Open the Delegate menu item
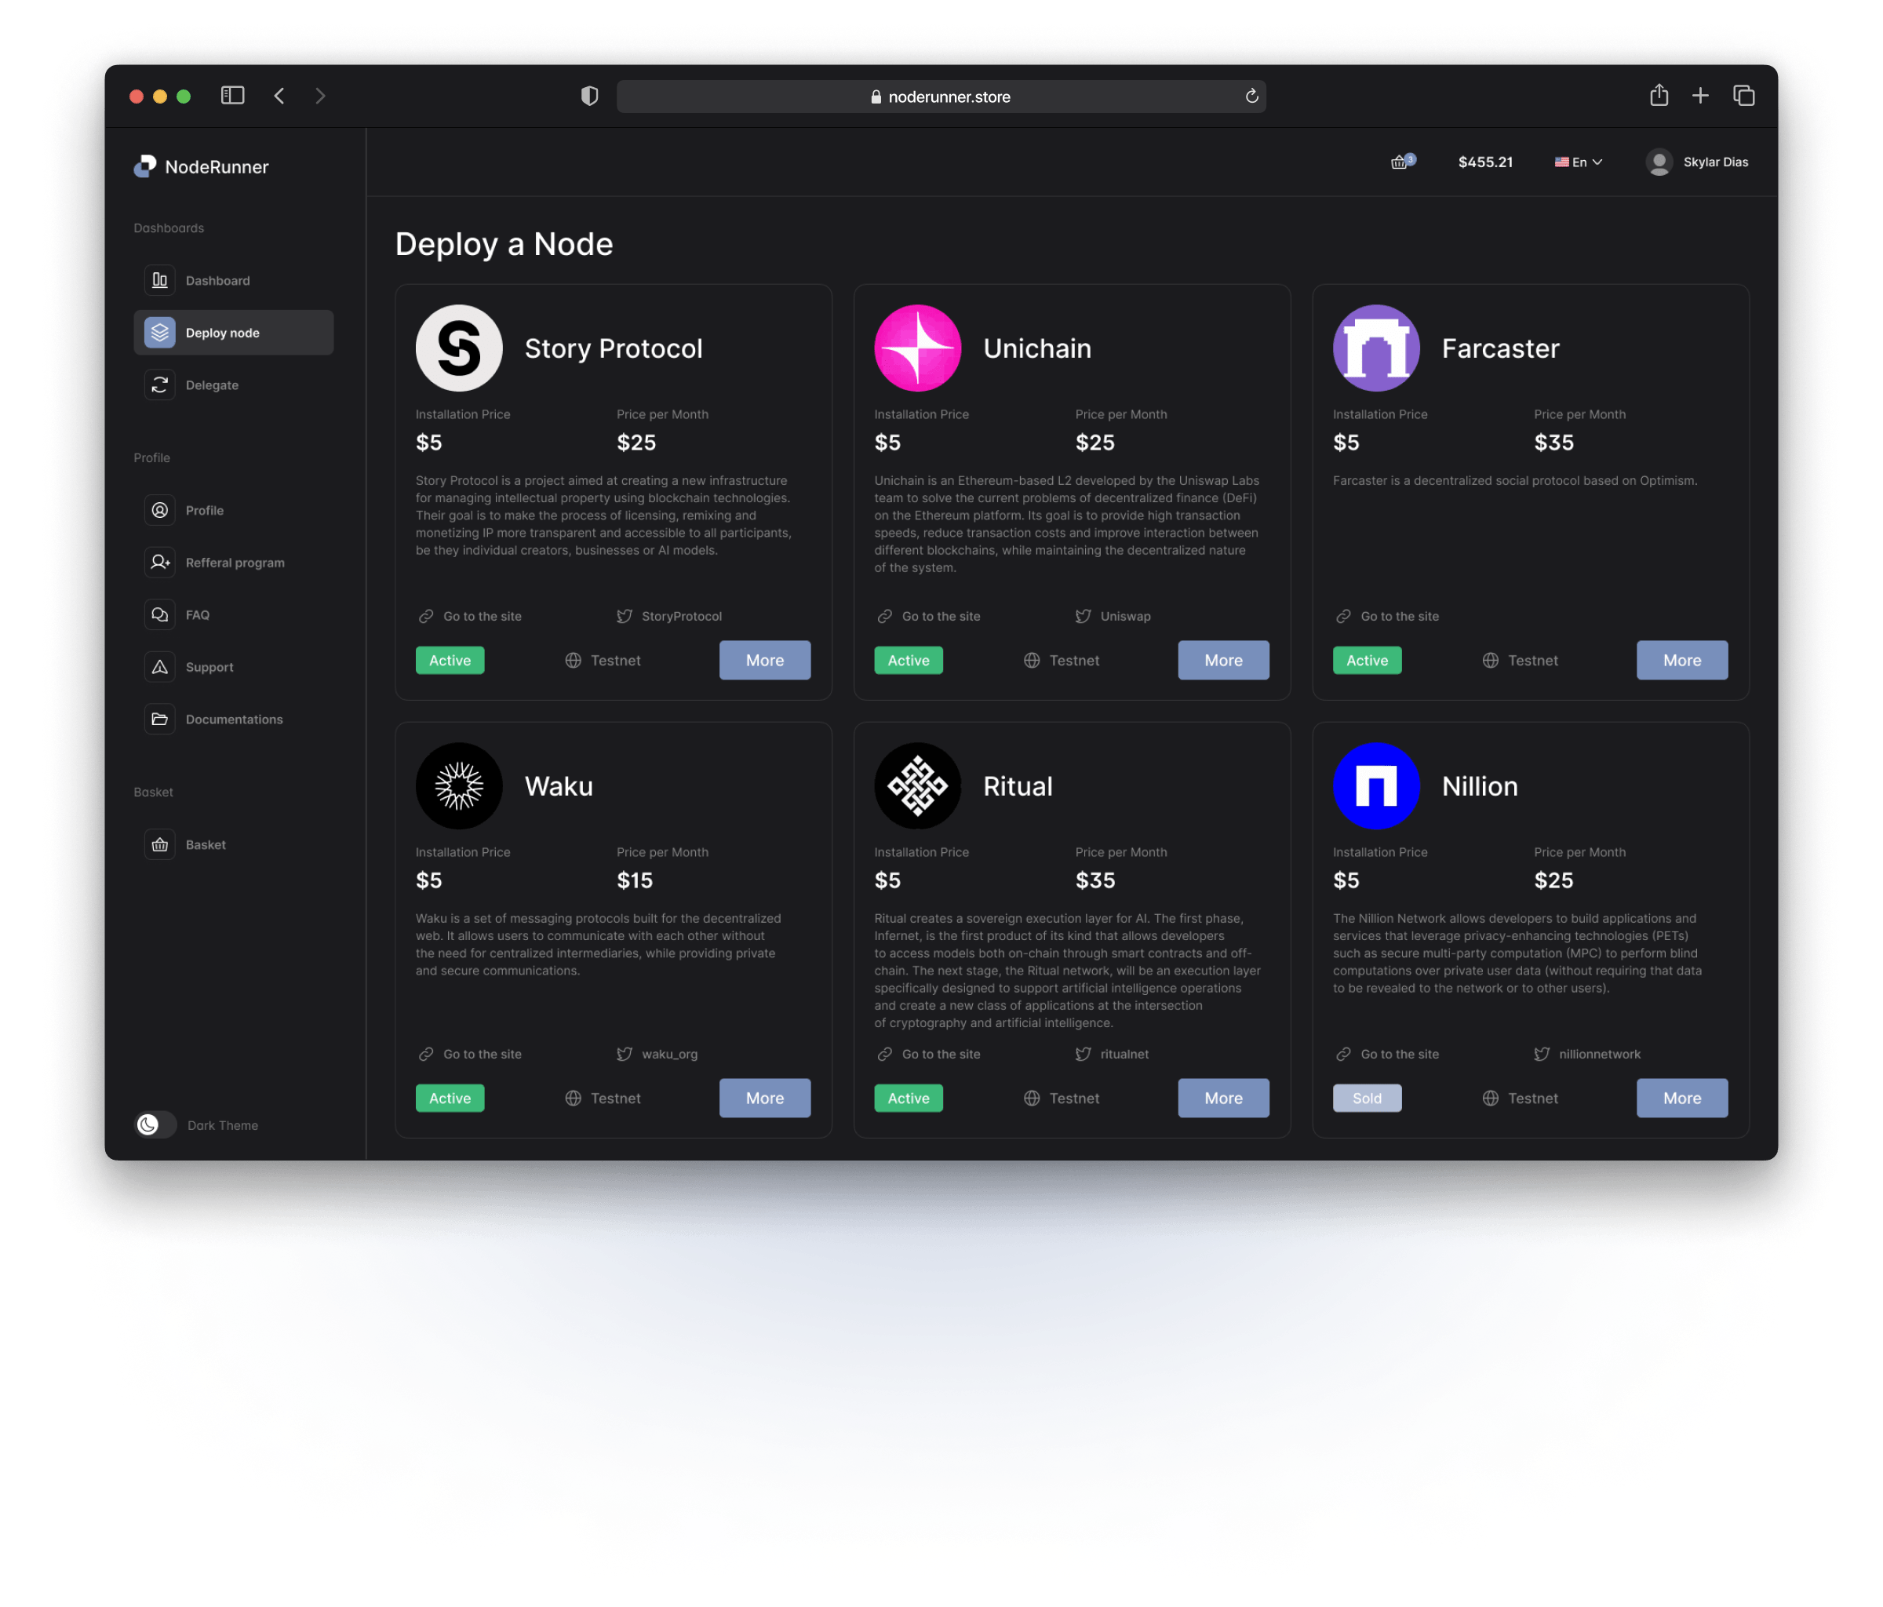Image resolution: width=1883 pixels, height=1607 pixels. click(234, 384)
